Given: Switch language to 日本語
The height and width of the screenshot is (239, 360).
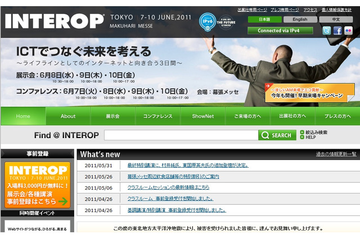Looking at the screenshot, I should [x=265, y=20].
